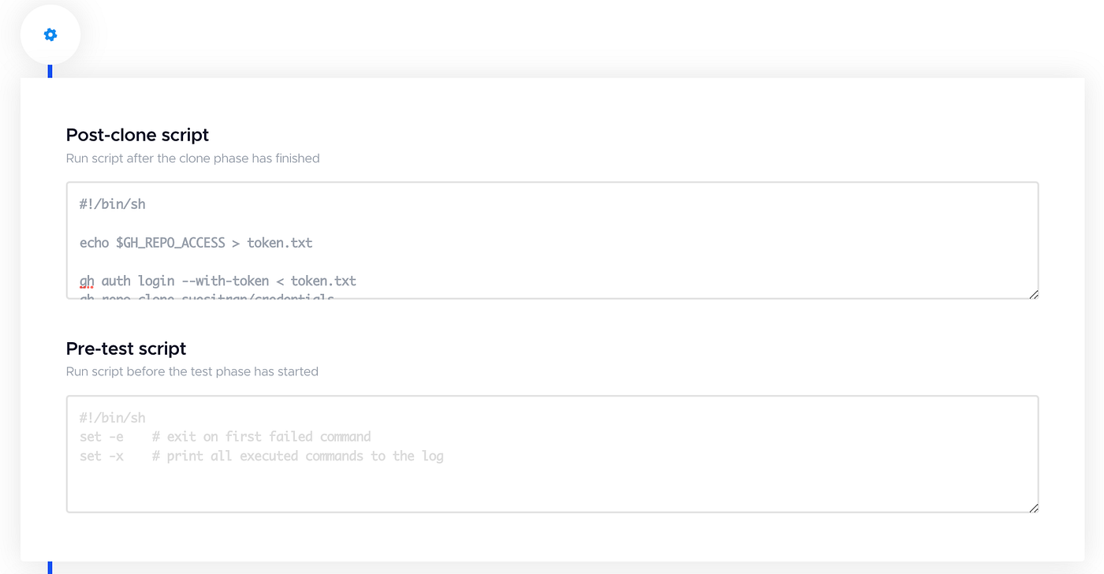Image resolution: width=1104 pixels, height=574 pixels.
Task: Click the clone phase description text
Action: coord(193,158)
